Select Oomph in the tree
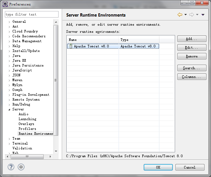Screen dimensions: 211x177 (17, 90)
